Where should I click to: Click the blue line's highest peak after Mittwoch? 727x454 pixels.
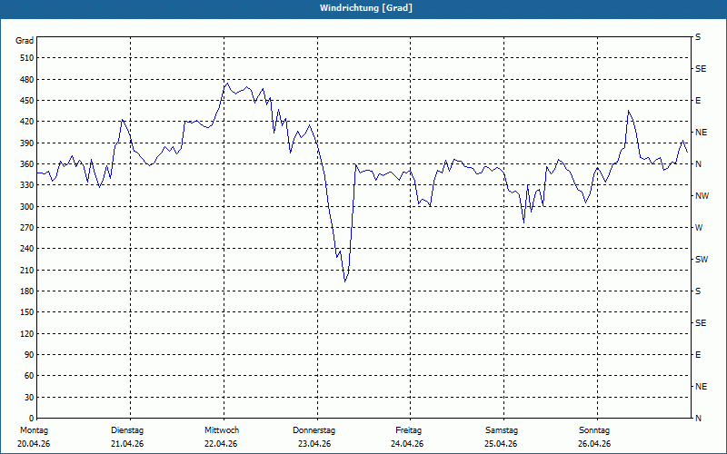228,84
